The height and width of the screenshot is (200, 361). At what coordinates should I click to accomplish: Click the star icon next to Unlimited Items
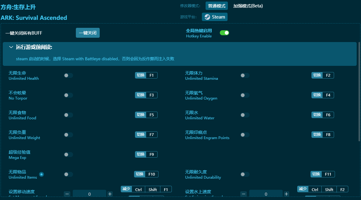point(41,174)
